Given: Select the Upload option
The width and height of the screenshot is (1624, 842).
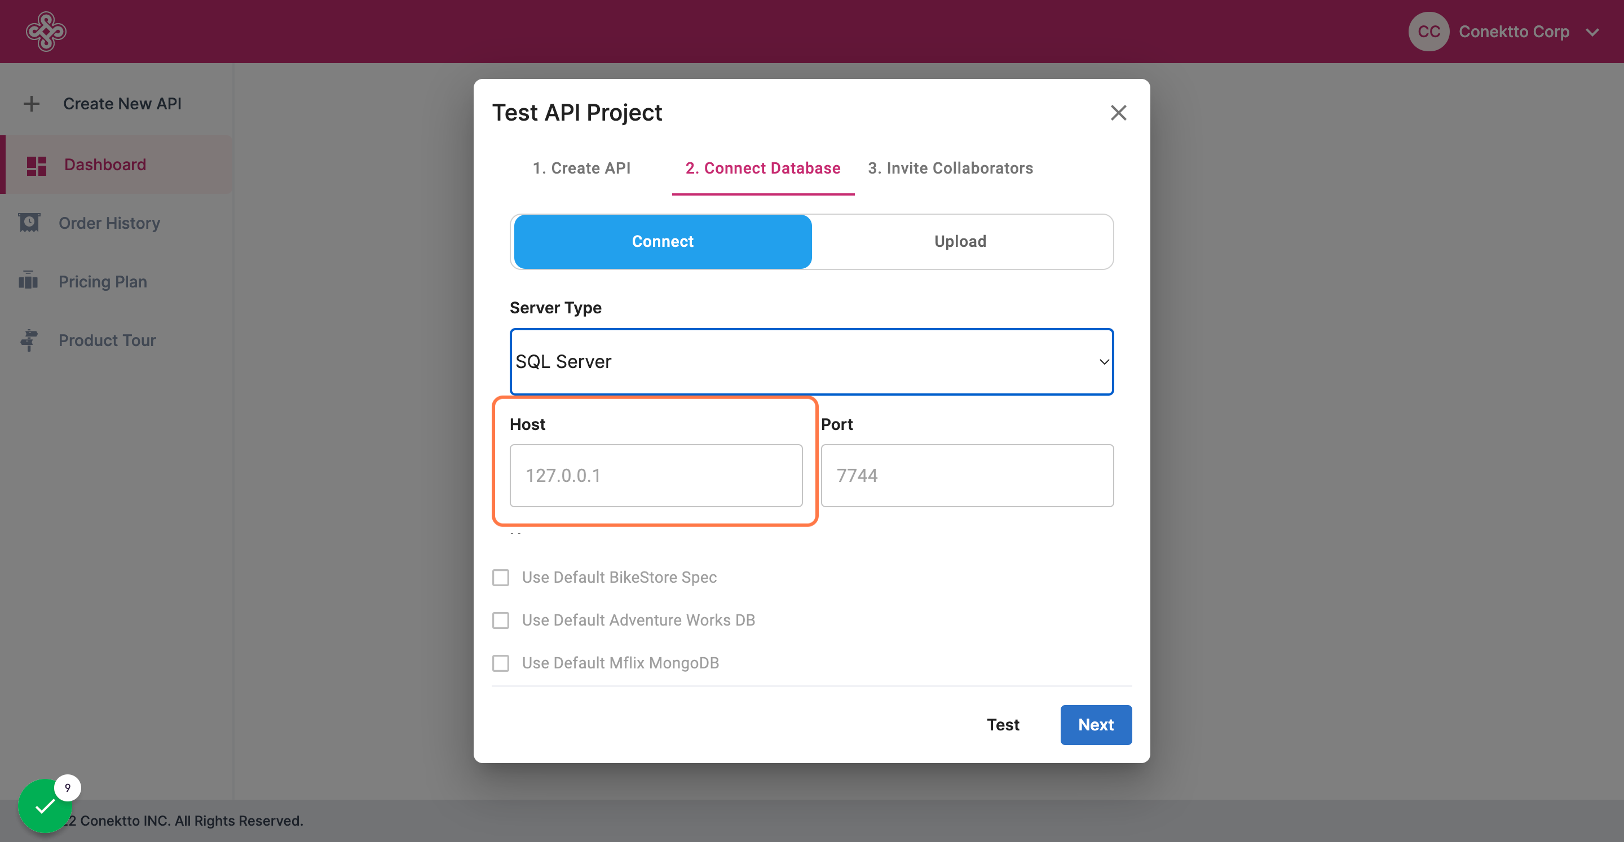Looking at the screenshot, I should pyautogui.click(x=960, y=241).
